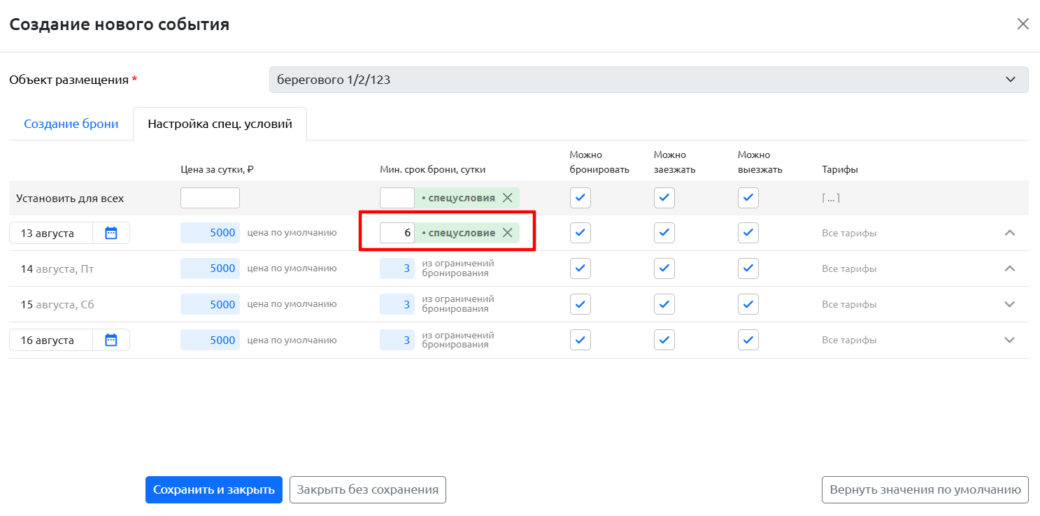Click the 14 августа, Пт date label
This screenshot has height=516, width=1040.
tap(57, 268)
